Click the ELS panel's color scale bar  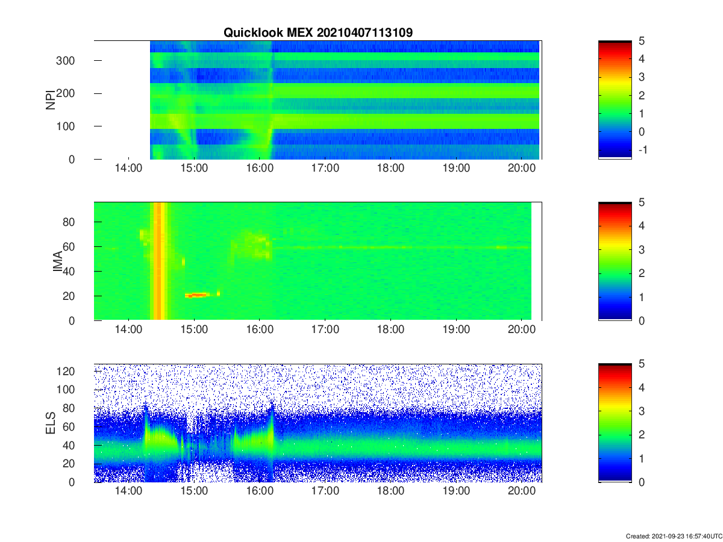point(615,423)
